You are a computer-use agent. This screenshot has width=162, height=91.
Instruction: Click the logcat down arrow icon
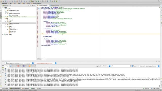[6, 75]
